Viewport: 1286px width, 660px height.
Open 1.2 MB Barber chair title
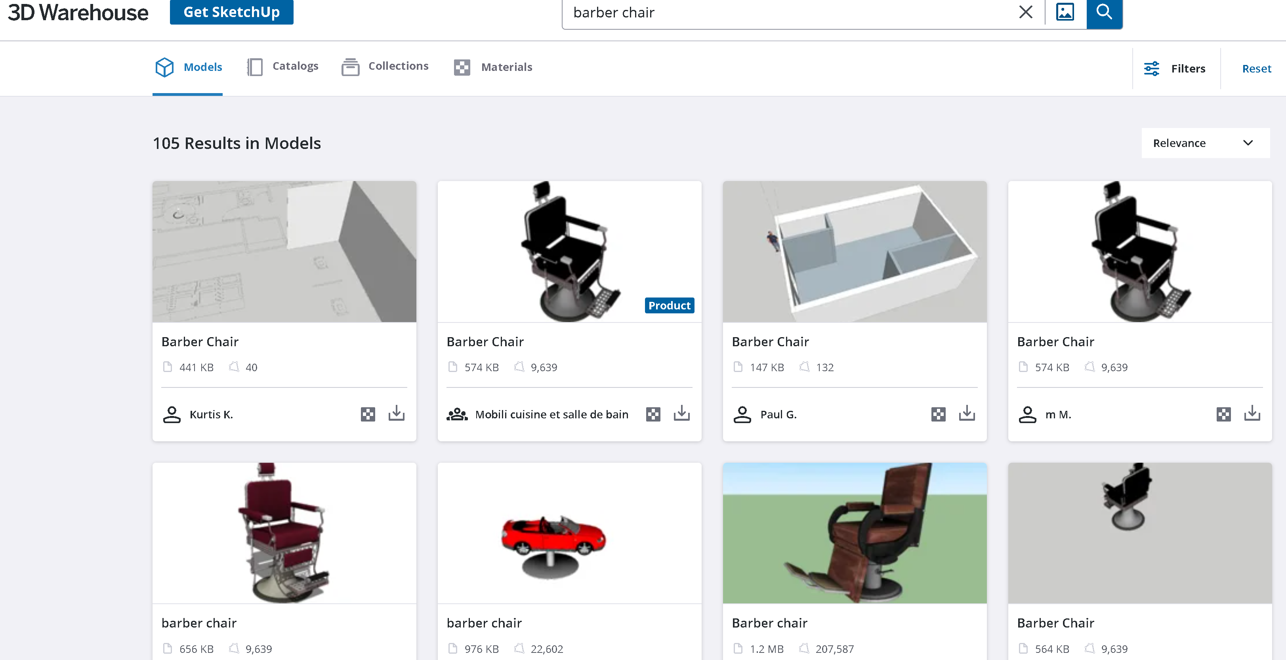click(769, 622)
